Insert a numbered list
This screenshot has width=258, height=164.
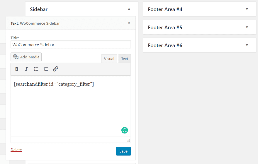tap(46, 69)
